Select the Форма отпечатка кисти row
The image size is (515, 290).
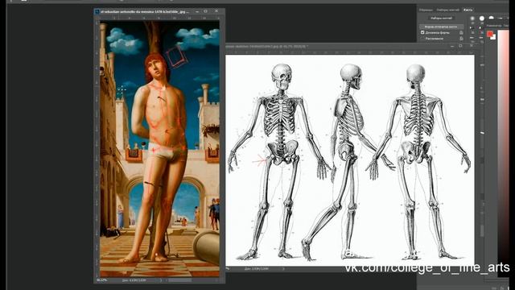point(442,27)
